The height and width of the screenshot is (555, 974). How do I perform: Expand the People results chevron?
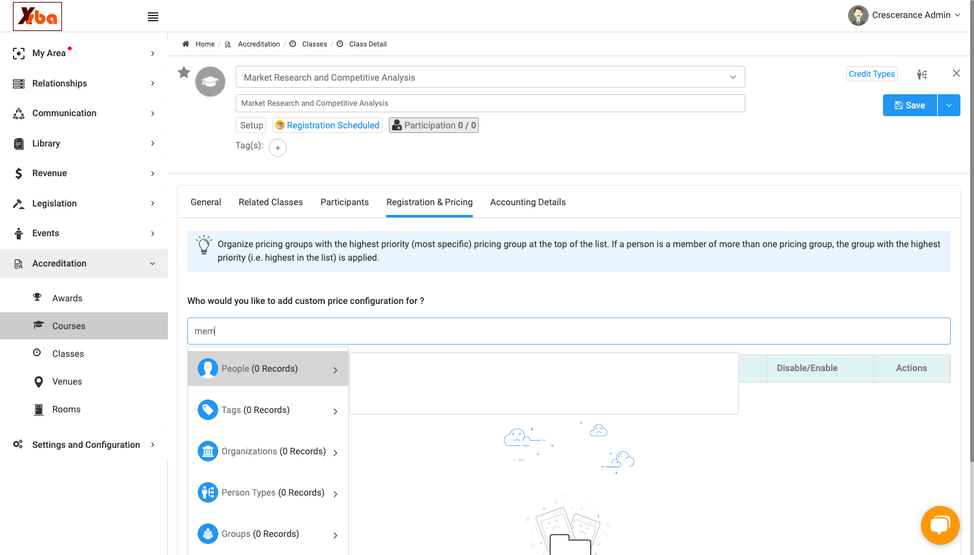335,370
